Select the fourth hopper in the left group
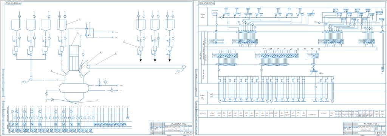387x136 pixels. (62, 25)
